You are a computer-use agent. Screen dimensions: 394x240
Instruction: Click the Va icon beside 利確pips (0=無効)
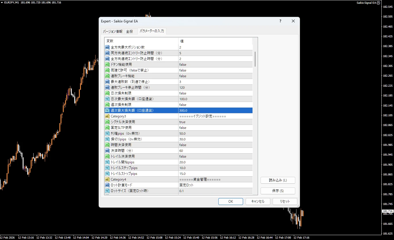point(107,133)
